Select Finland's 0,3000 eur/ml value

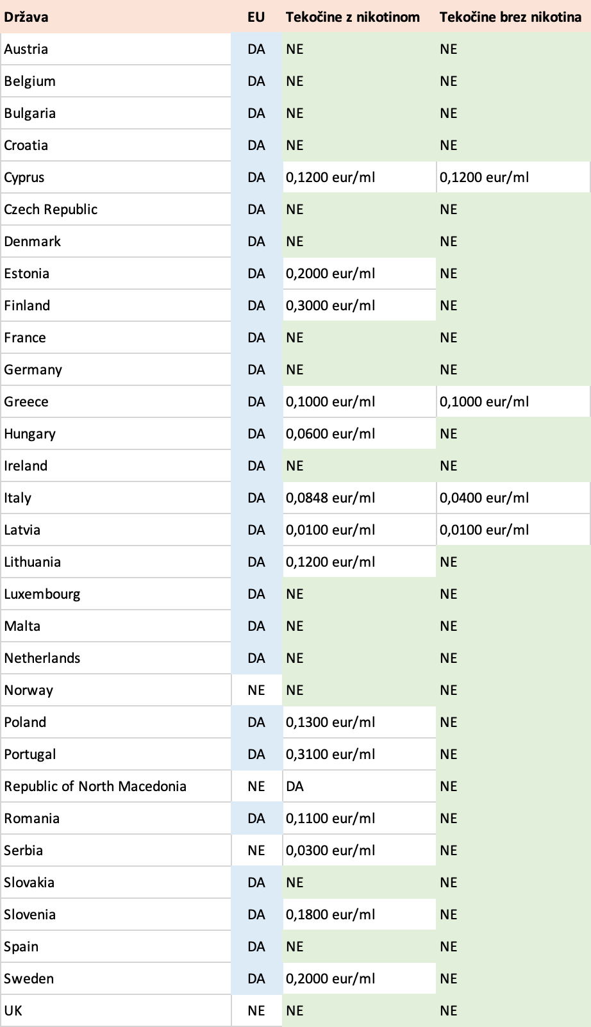(x=359, y=305)
